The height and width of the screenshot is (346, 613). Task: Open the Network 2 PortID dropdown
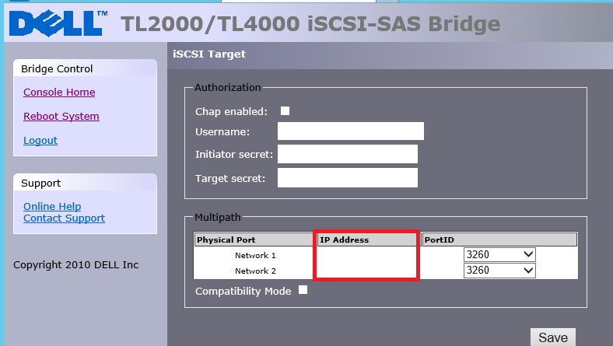[499, 271]
